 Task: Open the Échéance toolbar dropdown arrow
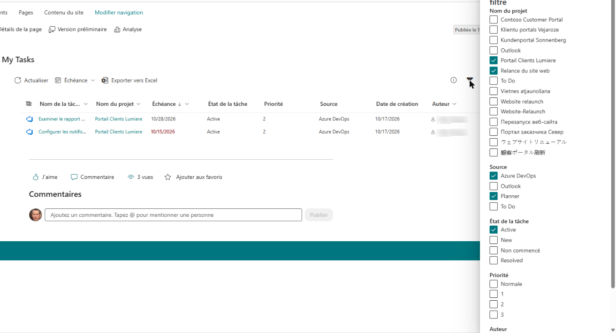[x=93, y=81]
